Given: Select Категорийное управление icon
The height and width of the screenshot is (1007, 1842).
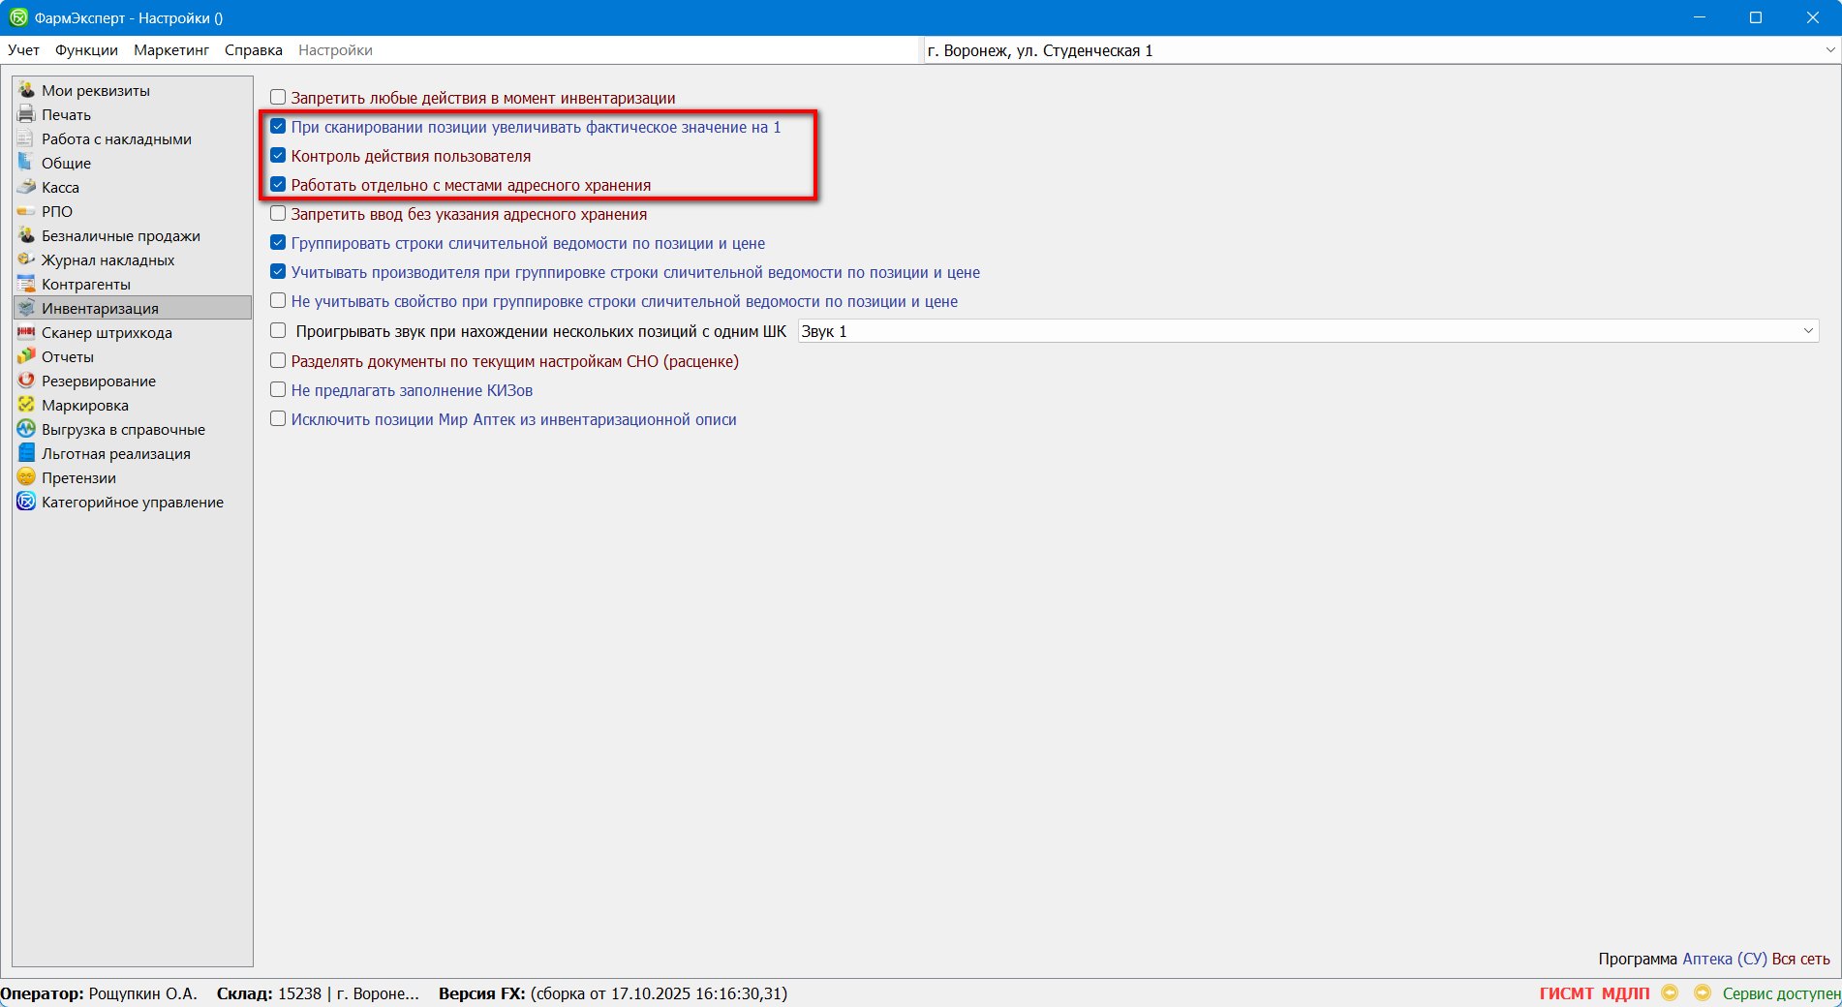Looking at the screenshot, I should tap(26, 502).
